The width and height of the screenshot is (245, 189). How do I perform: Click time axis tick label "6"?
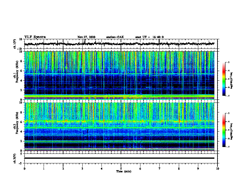[x=140, y=169]
